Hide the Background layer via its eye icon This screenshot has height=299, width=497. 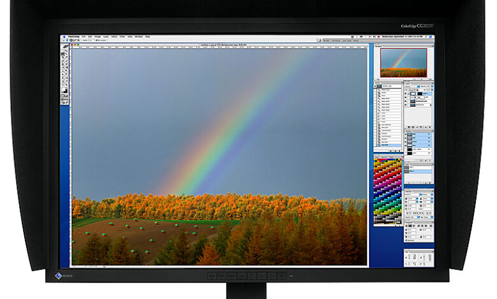click(x=405, y=105)
